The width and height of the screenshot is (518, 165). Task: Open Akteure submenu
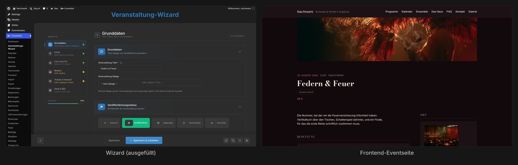coord(12,57)
